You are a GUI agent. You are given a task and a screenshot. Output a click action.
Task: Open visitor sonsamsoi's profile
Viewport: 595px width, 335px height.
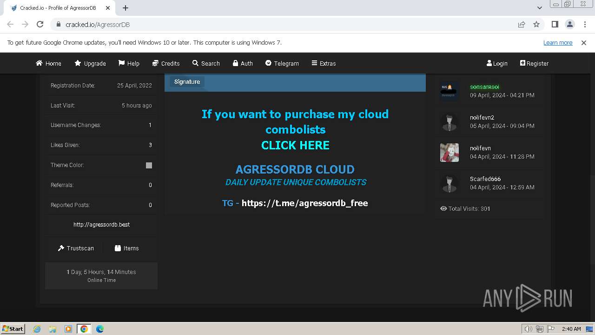pyautogui.click(x=484, y=87)
